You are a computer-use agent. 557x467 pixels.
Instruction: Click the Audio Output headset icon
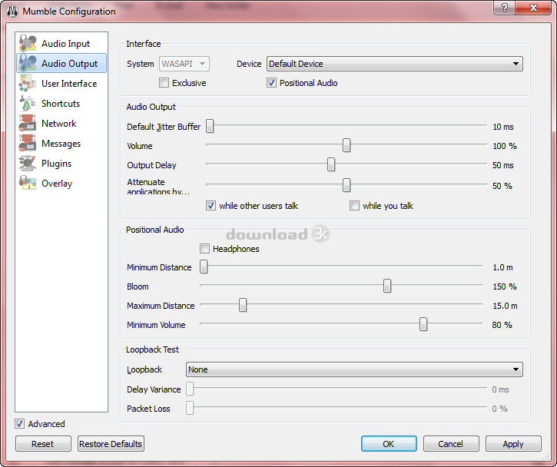[x=28, y=63]
